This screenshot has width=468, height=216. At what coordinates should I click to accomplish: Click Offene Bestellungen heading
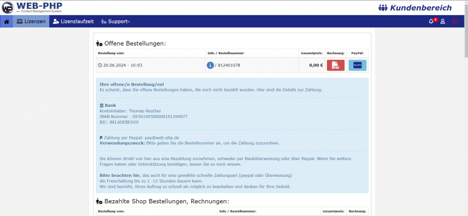(130, 44)
